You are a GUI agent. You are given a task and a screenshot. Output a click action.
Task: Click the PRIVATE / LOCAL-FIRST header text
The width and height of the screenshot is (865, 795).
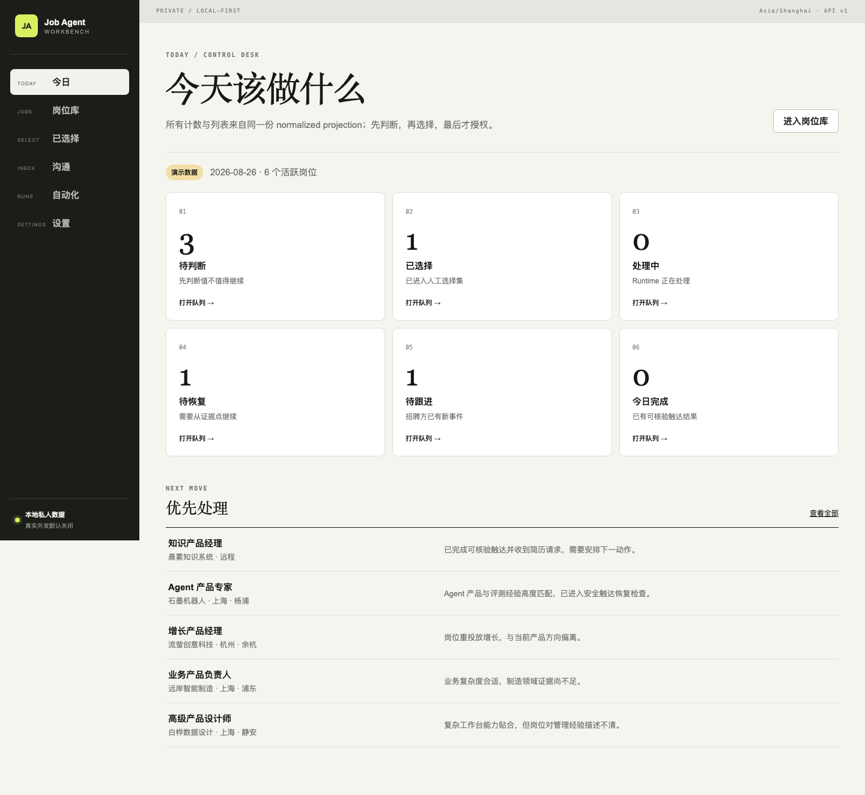pos(198,11)
